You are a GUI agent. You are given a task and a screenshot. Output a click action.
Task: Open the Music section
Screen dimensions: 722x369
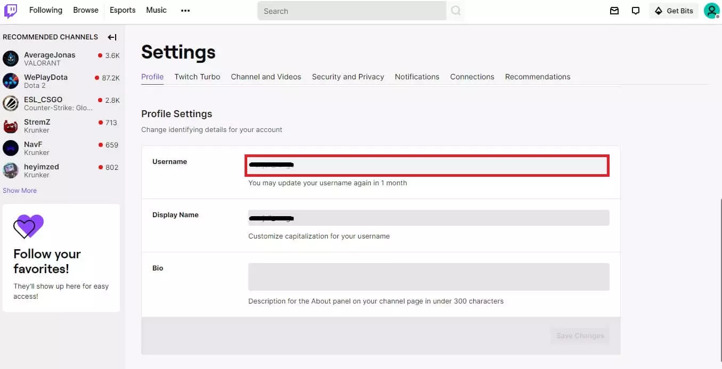pyautogui.click(x=156, y=10)
